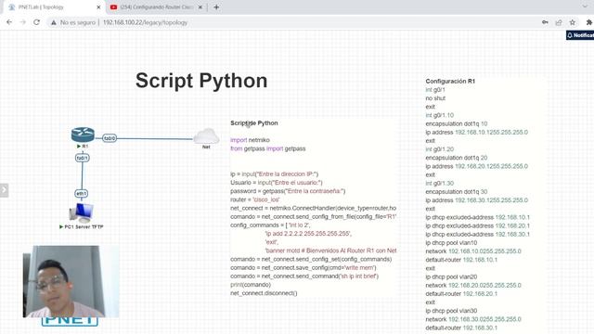Bookmark this page with the star
Image resolution: width=594 pixels, height=334 pixels.
tap(573, 22)
